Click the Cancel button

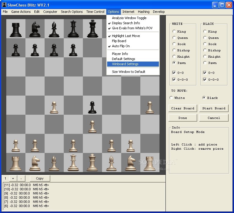tap(214, 118)
